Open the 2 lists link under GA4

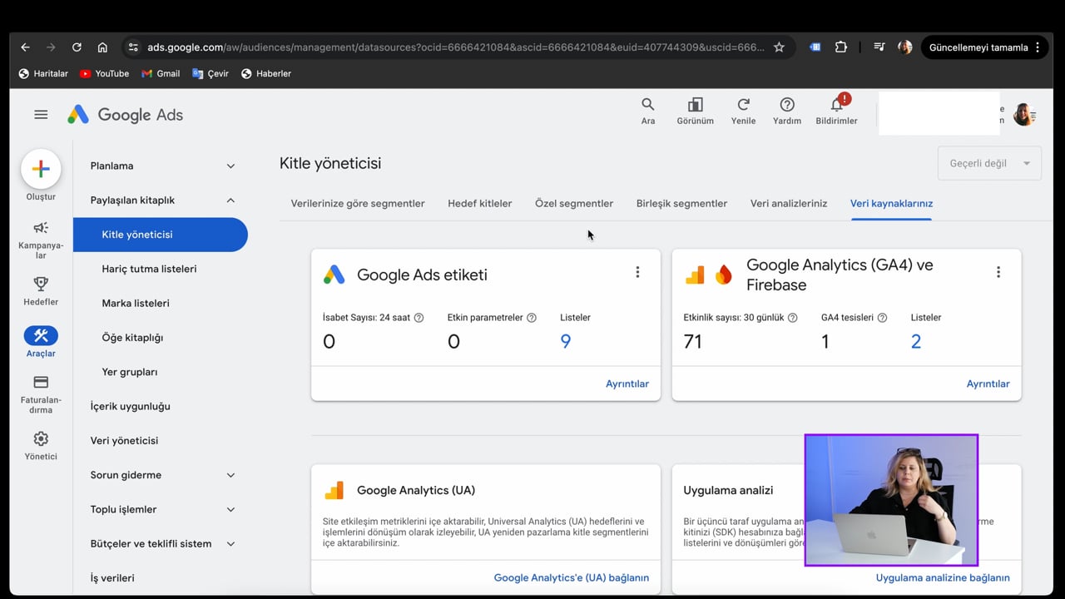click(916, 341)
